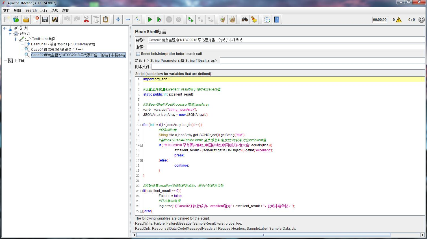
Task: Click the Clear broom icon
Action: point(222,19)
